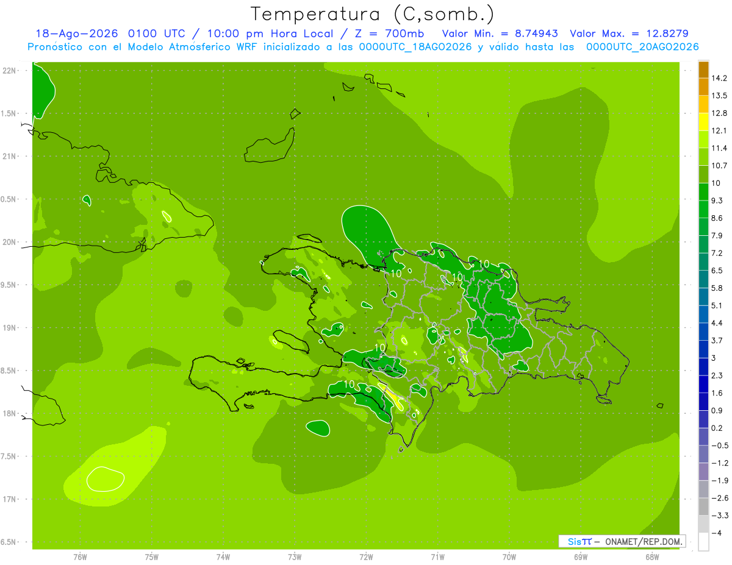Click the title 'Temperatura (C,somb.)'
This screenshot has width=732, height=565.
(x=372, y=14)
